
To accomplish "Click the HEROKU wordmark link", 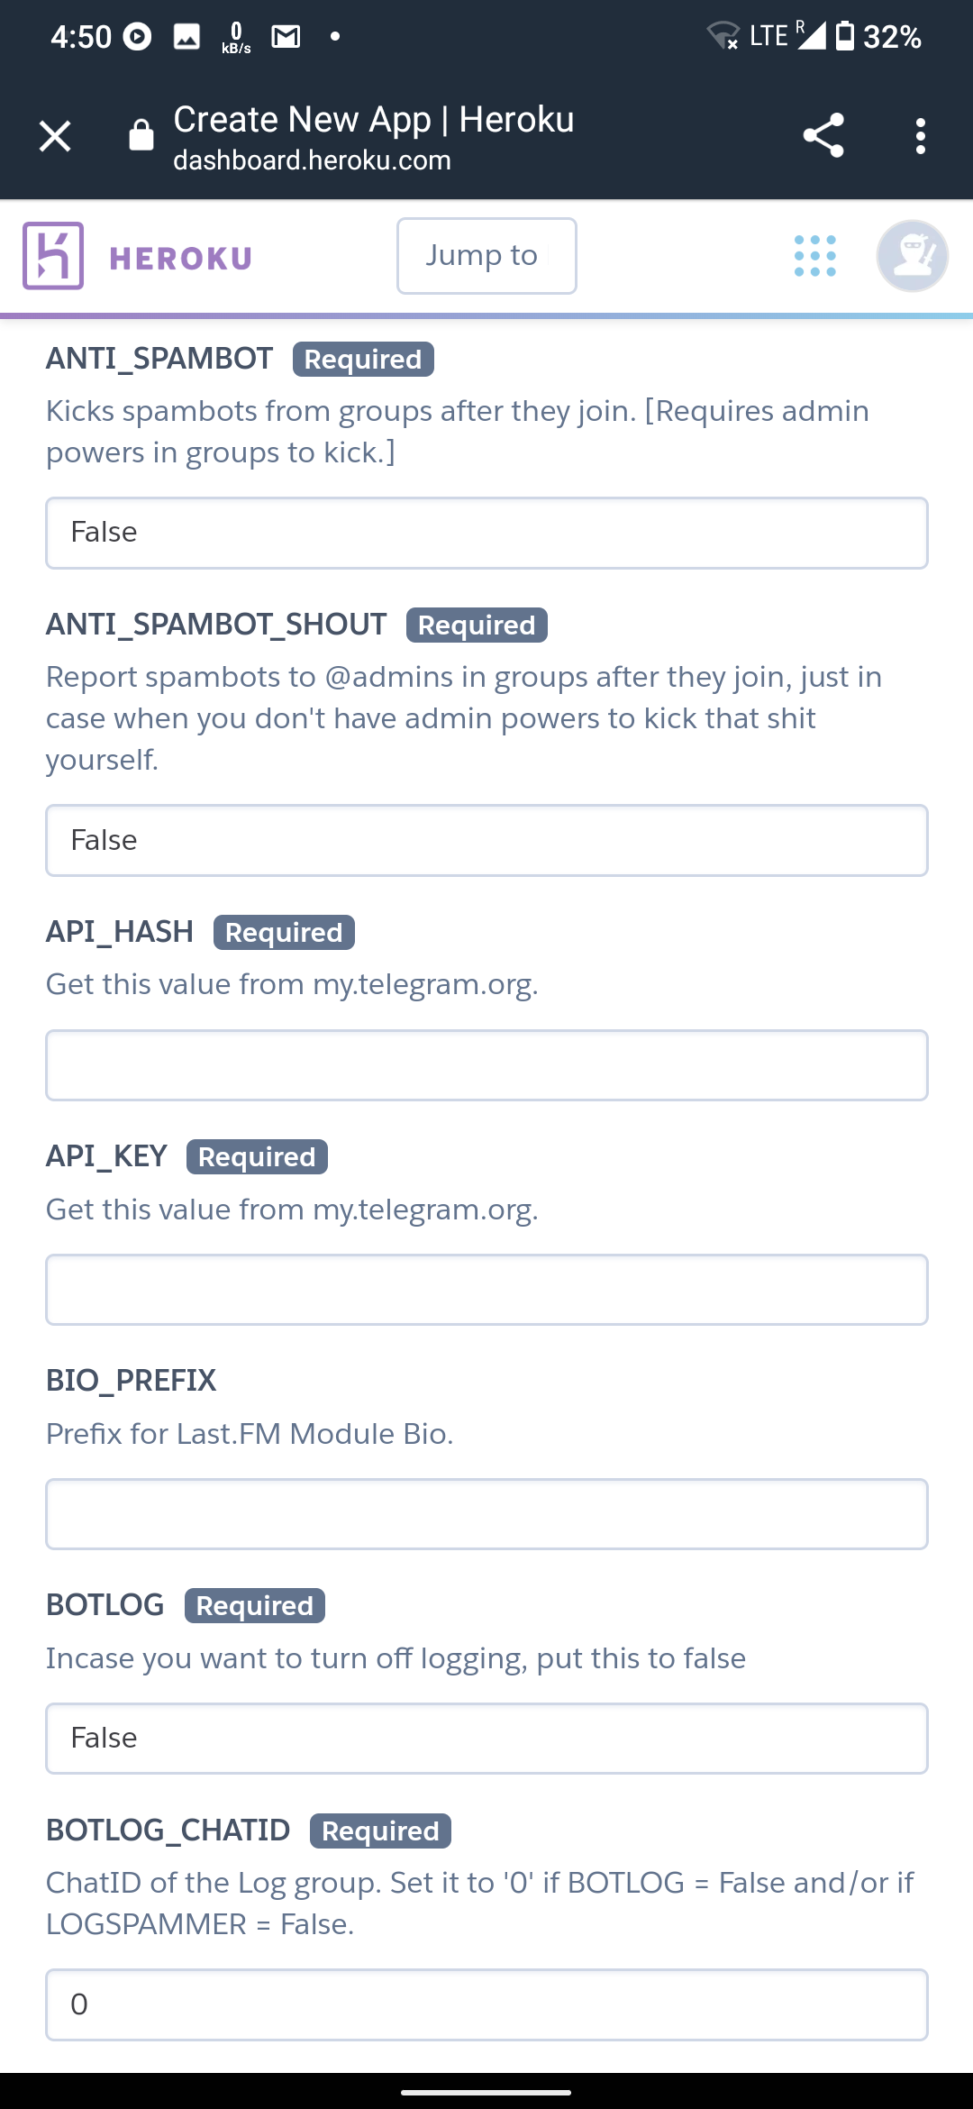I will (x=180, y=259).
